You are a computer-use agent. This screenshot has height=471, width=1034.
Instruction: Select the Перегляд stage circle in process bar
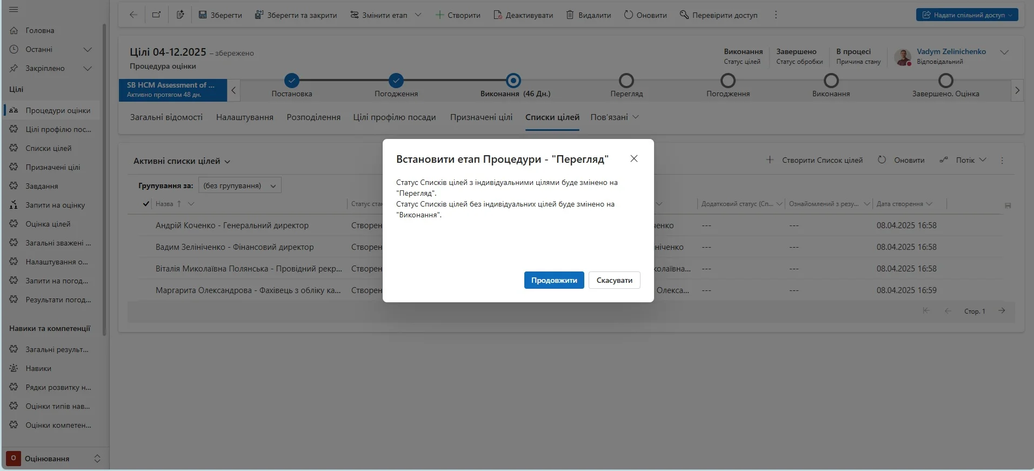point(626,81)
